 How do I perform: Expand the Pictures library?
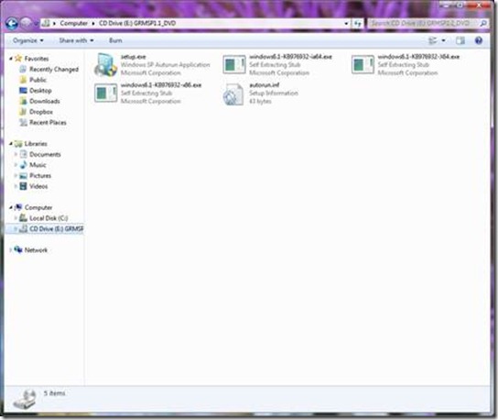point(16,176)
